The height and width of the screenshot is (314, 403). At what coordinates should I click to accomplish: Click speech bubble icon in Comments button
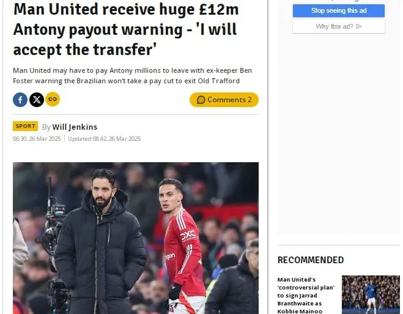[201, 100]
